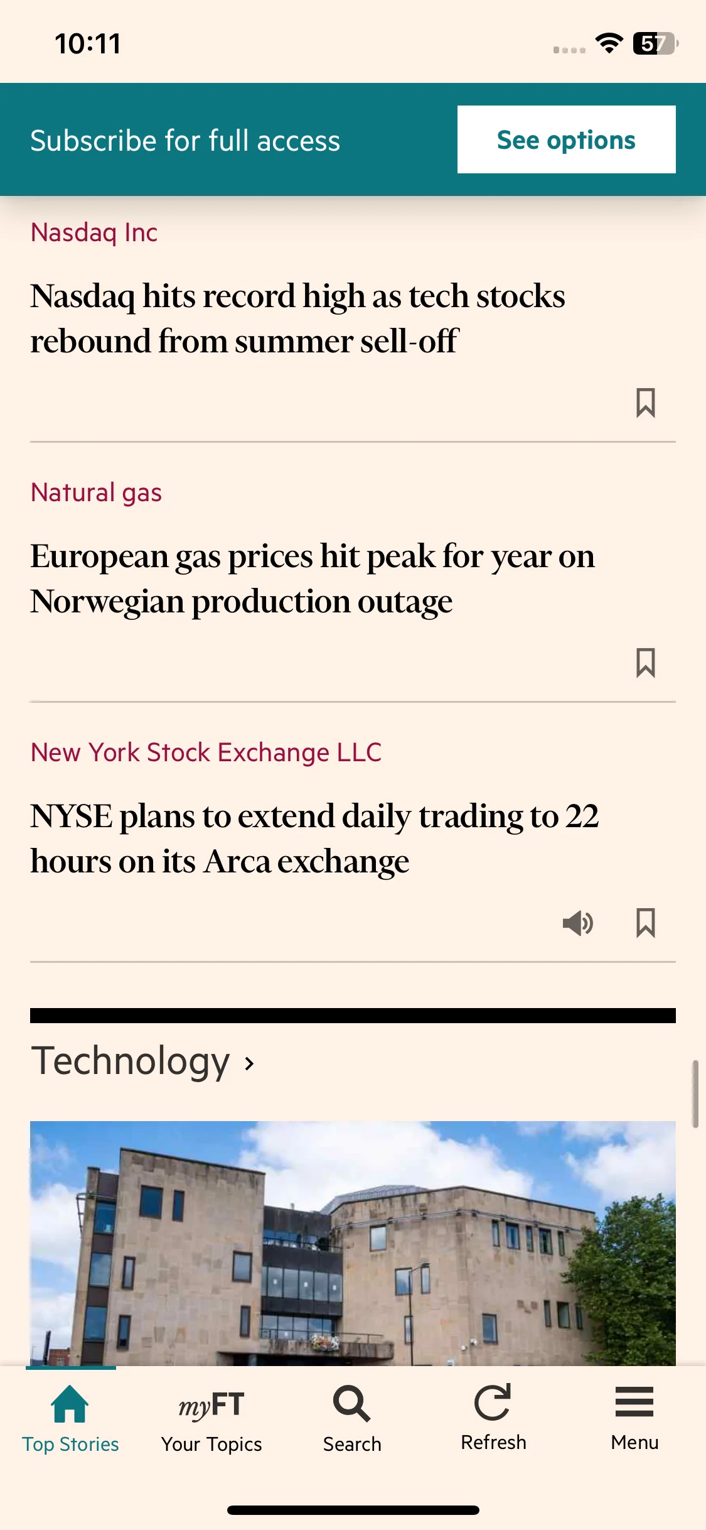Read the Nasdaq hits record high headline
The width and height of the screenshot is (706, 1530).
(x=298, y=318)
